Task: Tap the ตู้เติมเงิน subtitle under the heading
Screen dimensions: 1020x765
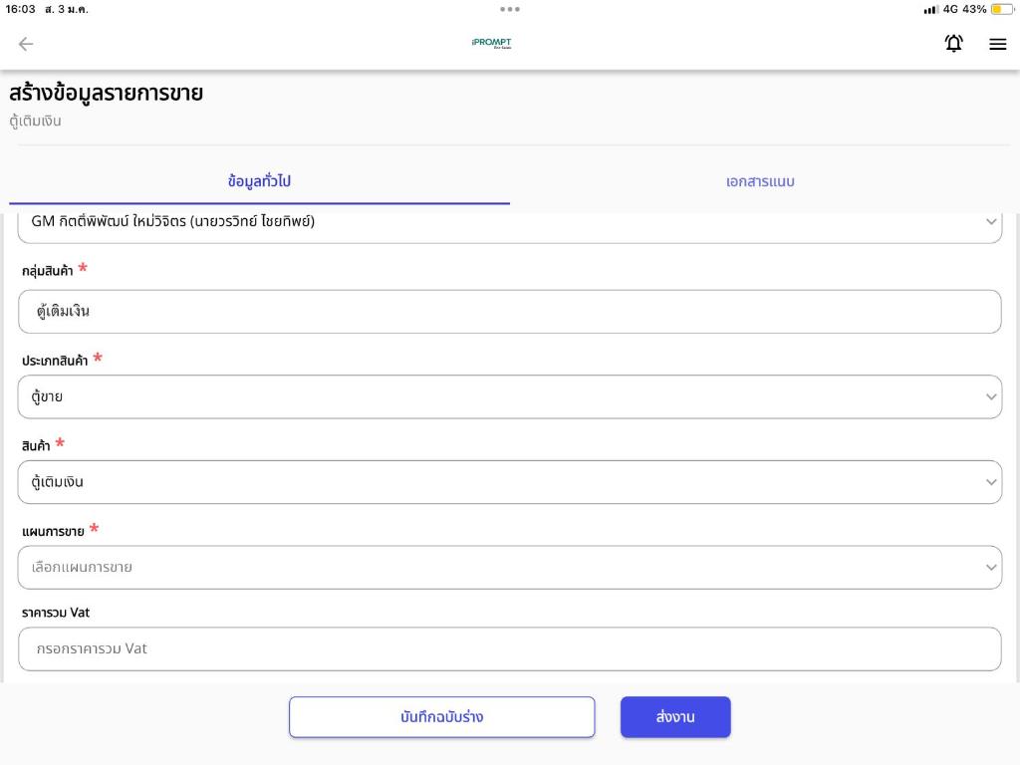Action: (x=36, y=122)
